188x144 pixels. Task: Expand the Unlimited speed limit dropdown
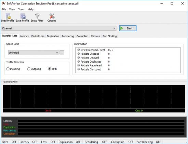pyautogui.click(x=33, y=53)
